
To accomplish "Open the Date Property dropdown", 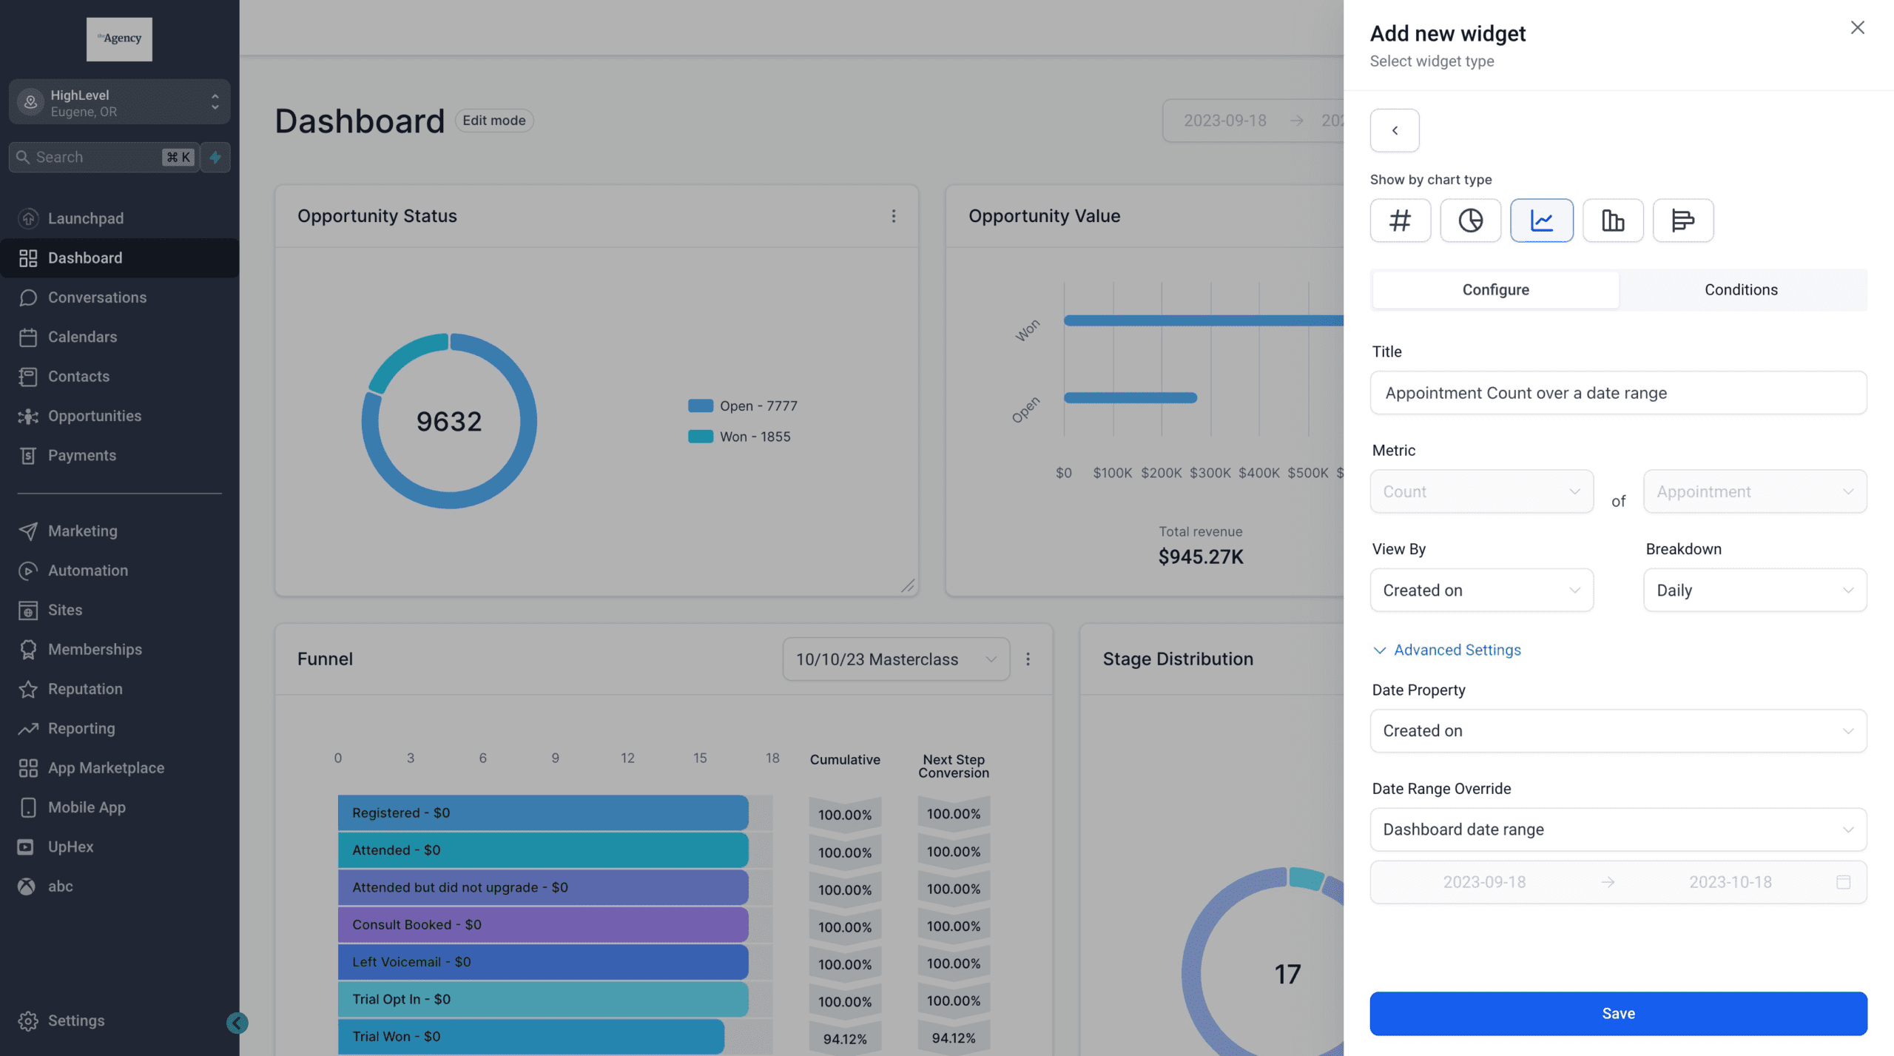I will (x=1618, y=730).
